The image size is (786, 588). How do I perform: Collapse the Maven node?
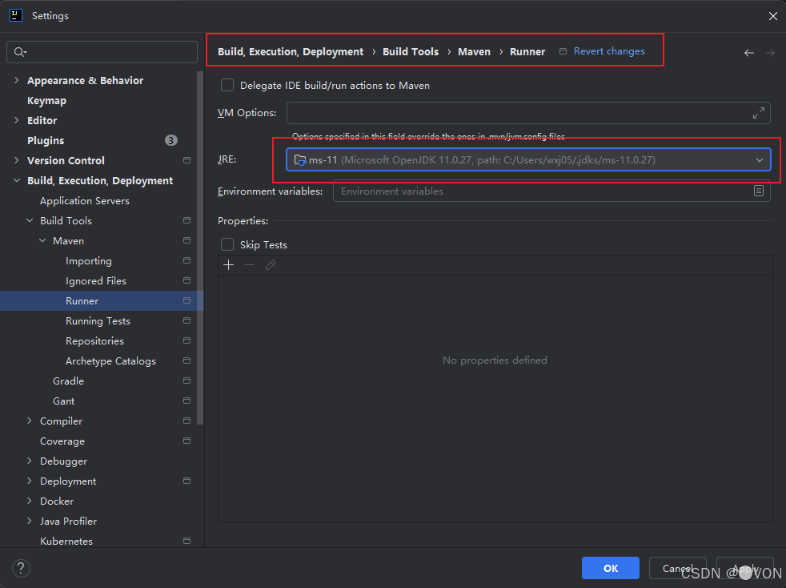[42, 241]
